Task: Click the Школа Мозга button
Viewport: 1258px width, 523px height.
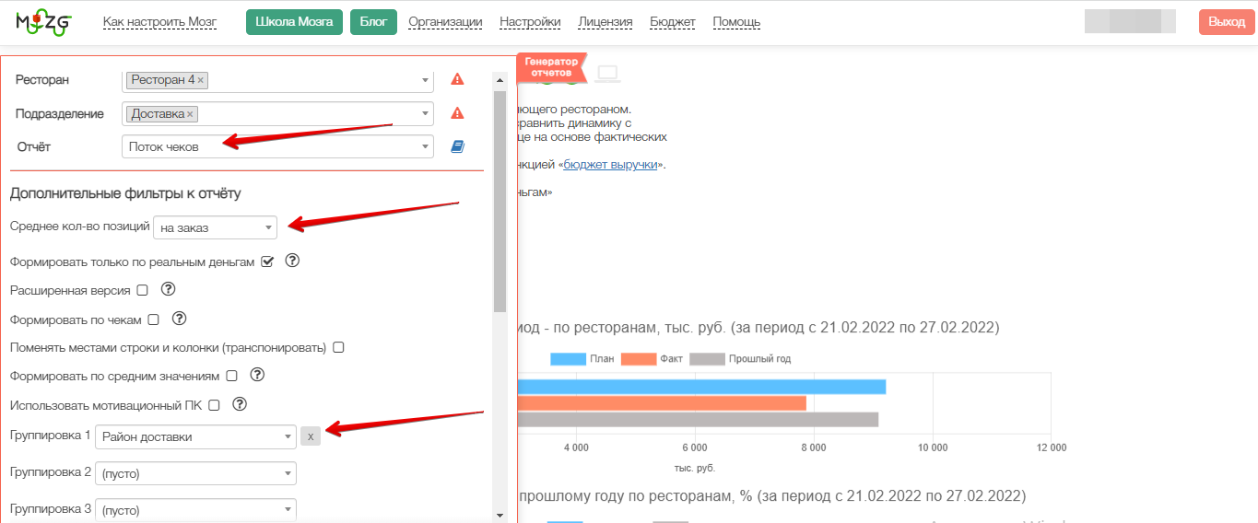Action: coord(294,22)
